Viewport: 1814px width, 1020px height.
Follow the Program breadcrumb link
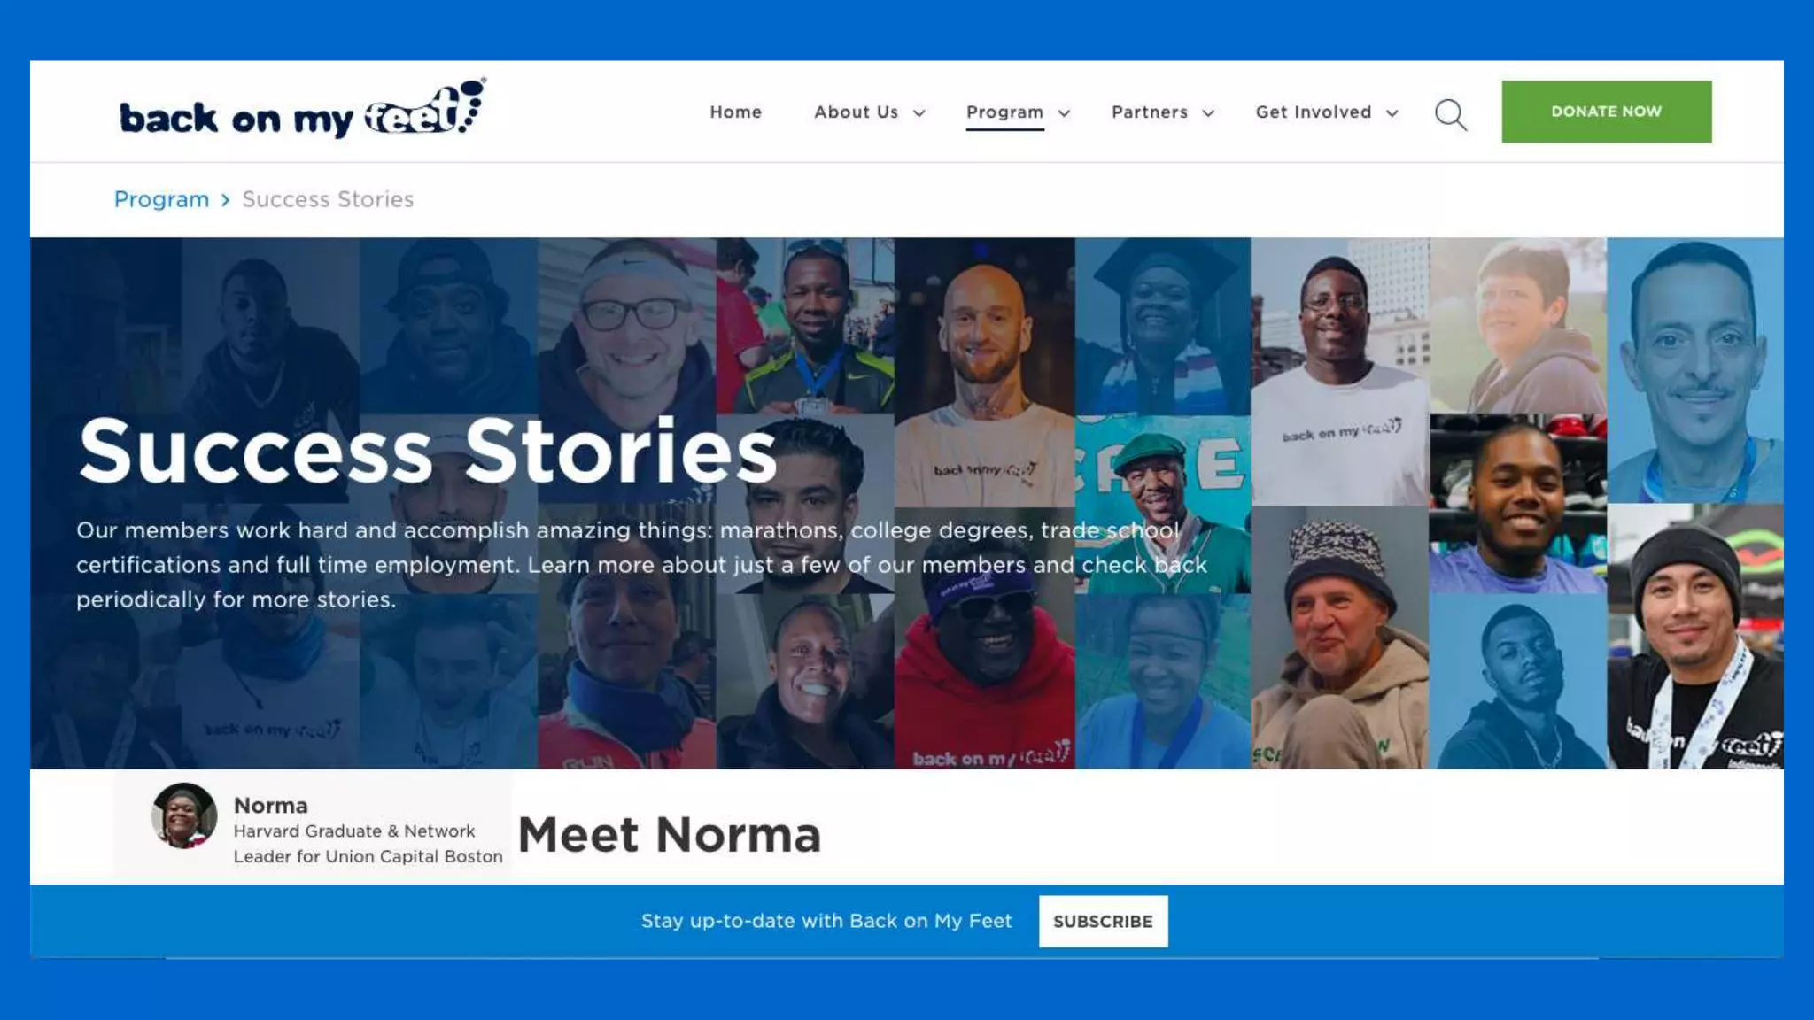[x=161, y=199]
